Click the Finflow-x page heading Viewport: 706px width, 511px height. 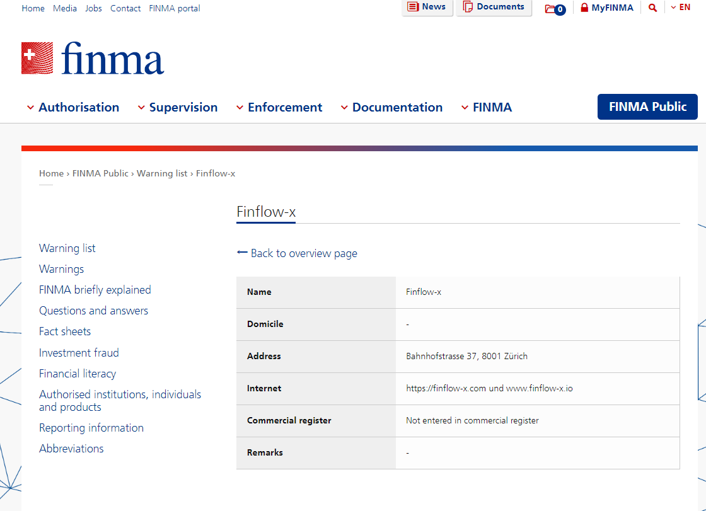point(266,212)
